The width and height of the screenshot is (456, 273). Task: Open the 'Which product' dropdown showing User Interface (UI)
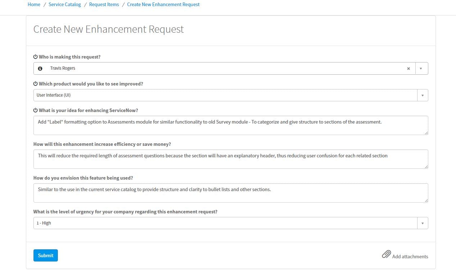pos(423,95)
